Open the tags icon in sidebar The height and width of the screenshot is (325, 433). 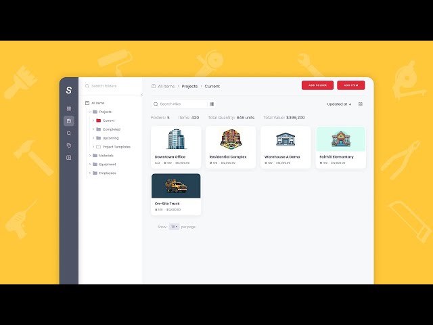(x=69, y=146)
